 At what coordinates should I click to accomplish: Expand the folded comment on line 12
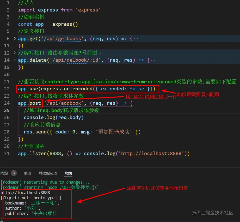tap(15, 53)
